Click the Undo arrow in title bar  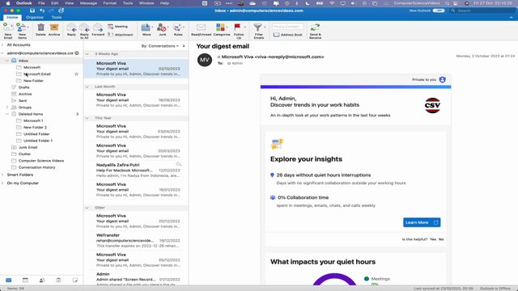42,11
